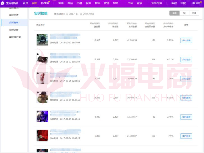Screen dimensions: 204x153
Task: Open the 学院 menu
Action: click(x=183, y=3)
